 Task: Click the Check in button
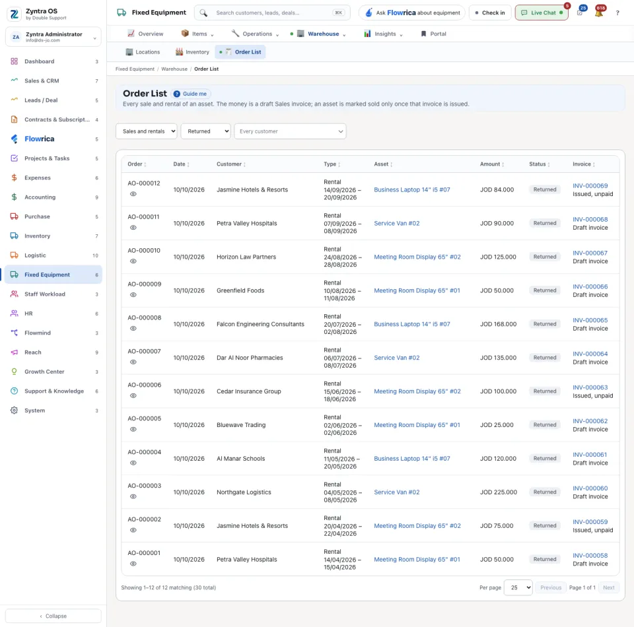490,13
